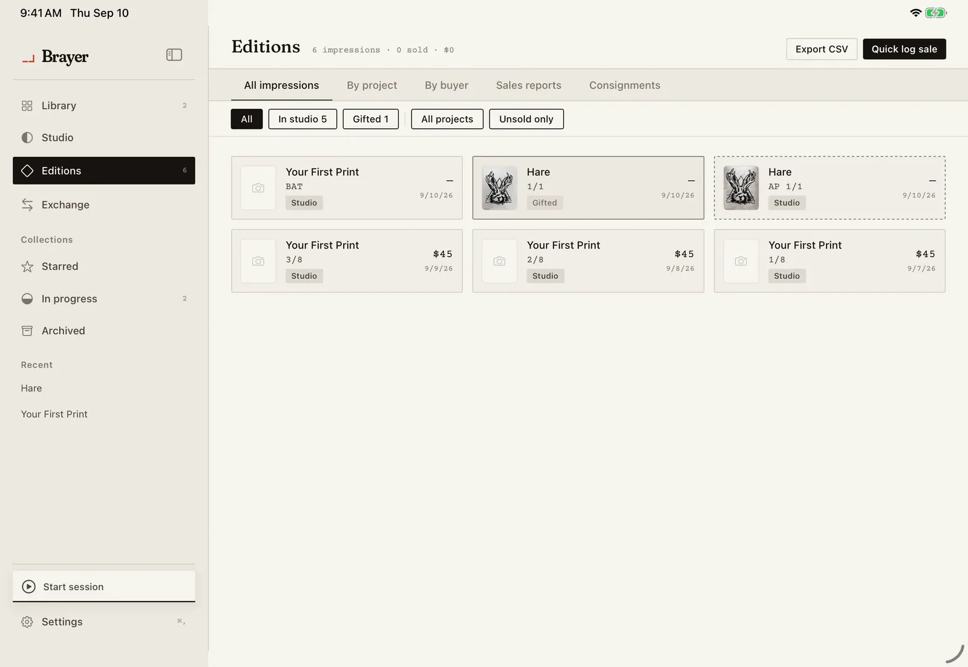The height and width of the screenshot is (667, 968).
Task: Click the Export CSV button
Action: (x=822, y=49)
